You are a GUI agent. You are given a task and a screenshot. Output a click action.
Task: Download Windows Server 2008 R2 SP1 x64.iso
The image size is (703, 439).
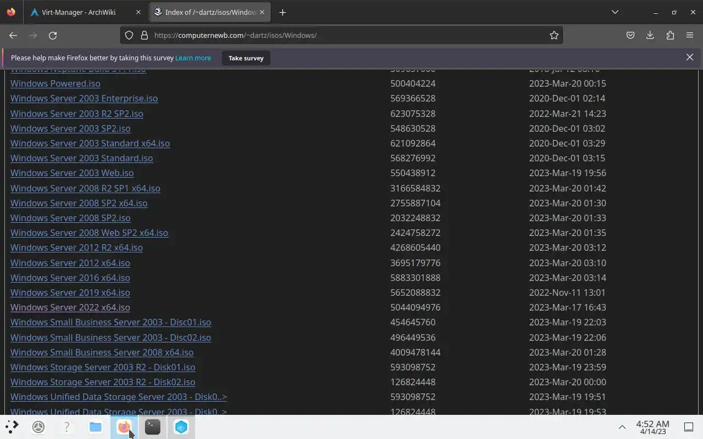(x=85, y=188)
